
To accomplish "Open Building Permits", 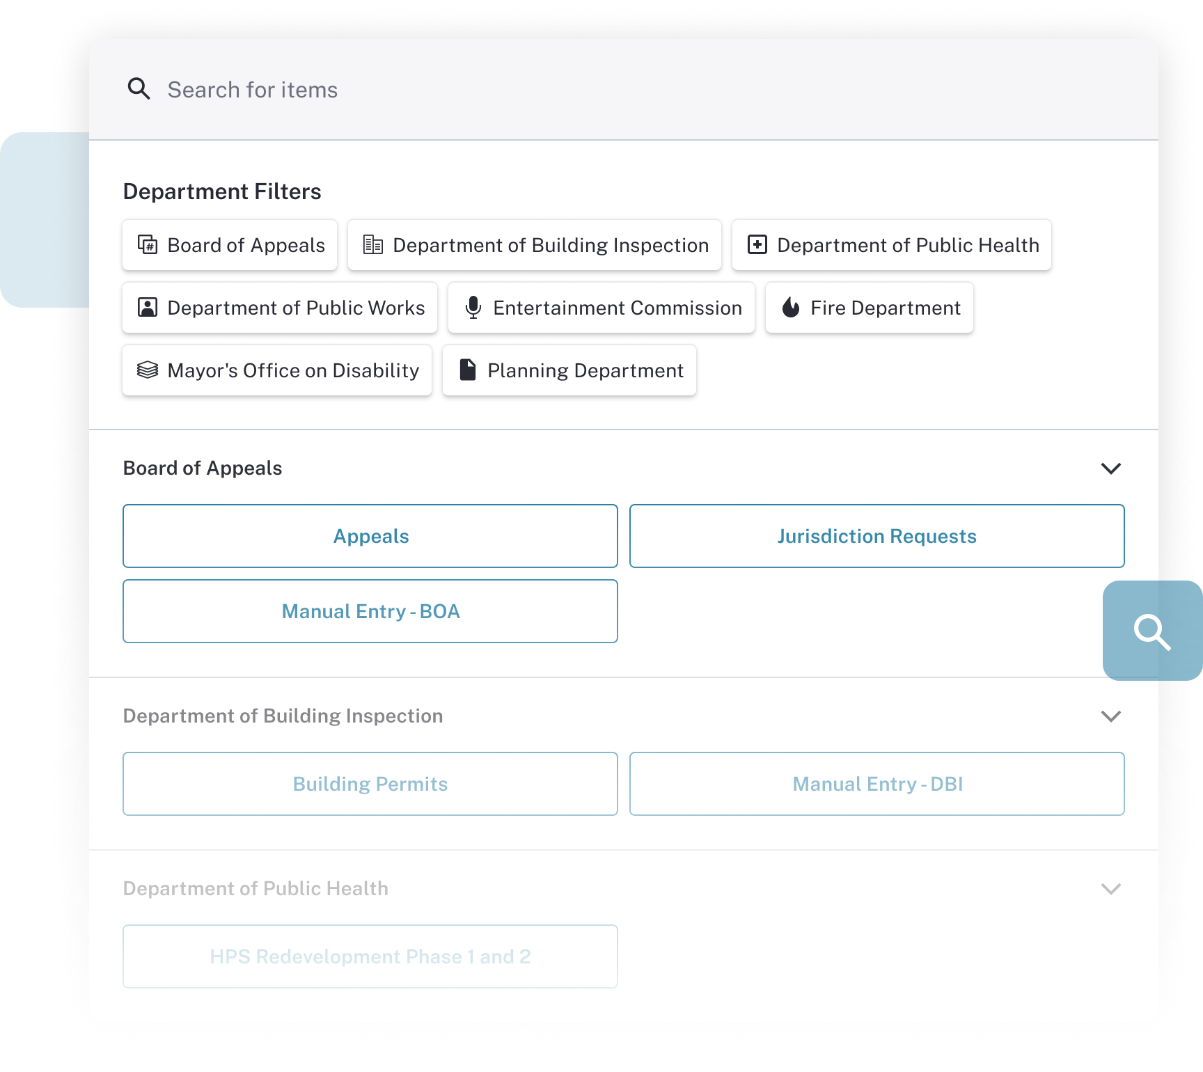I will click(x=370, y=784).
